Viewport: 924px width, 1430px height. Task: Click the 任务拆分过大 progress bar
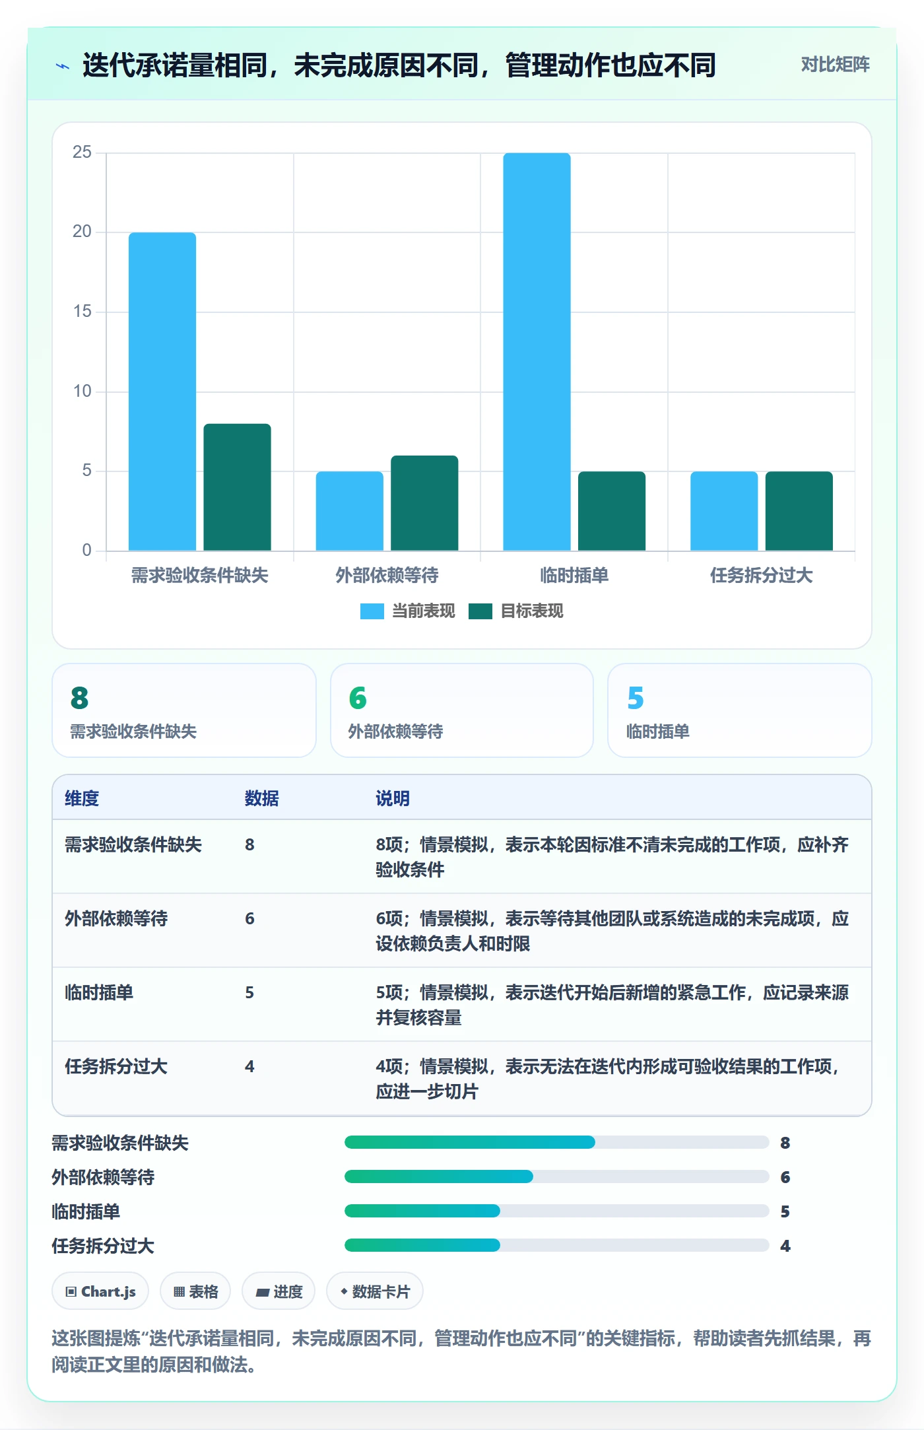click(557, 1245)
